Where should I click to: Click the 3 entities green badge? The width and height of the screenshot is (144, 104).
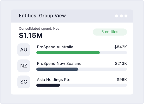(x=110, y=32)
